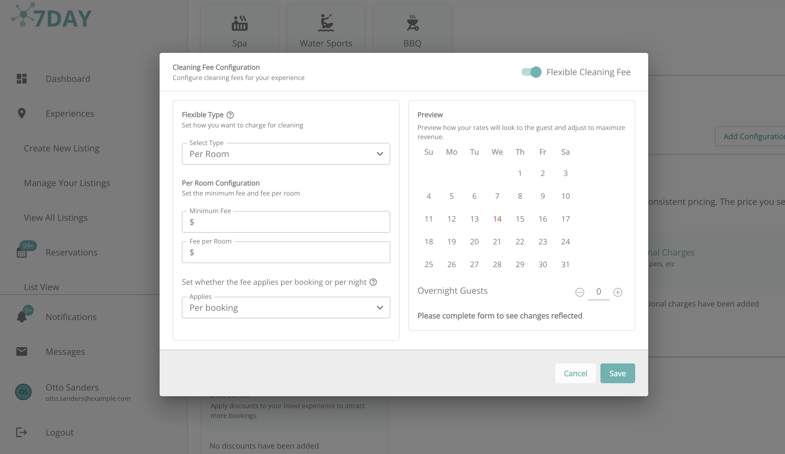This screenshot has width=785, height=454.
Task: Go to View All Listings
Action: point(56,218)
